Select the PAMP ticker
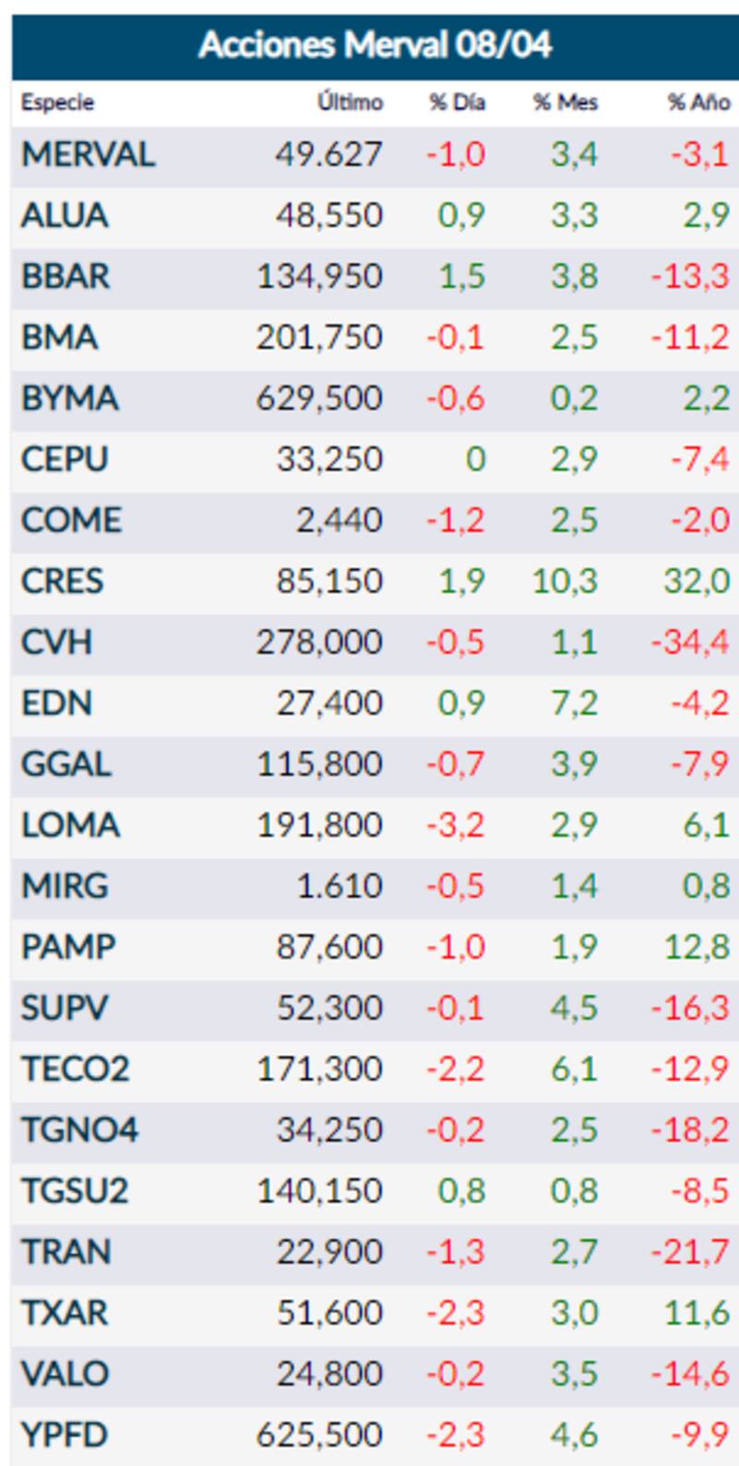 (68, 947)
